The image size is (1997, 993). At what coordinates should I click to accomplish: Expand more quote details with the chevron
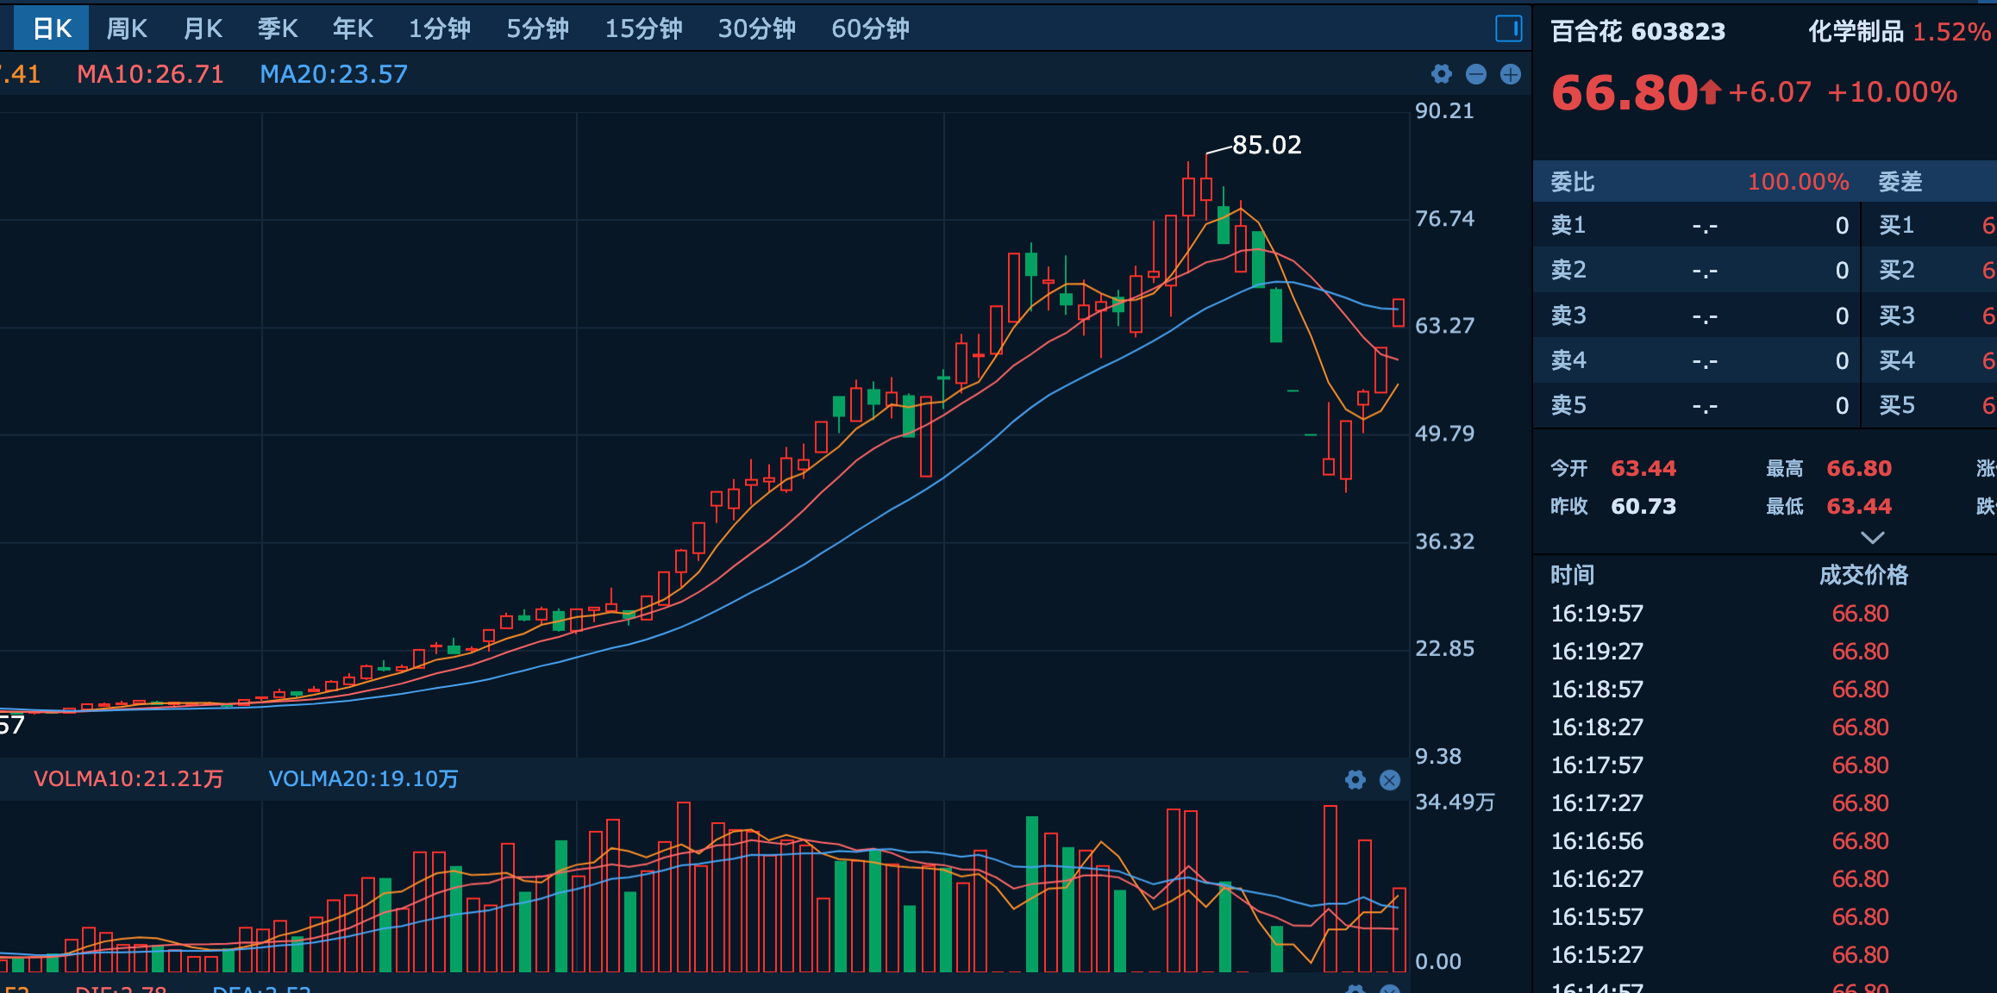tap(1873, 538)
